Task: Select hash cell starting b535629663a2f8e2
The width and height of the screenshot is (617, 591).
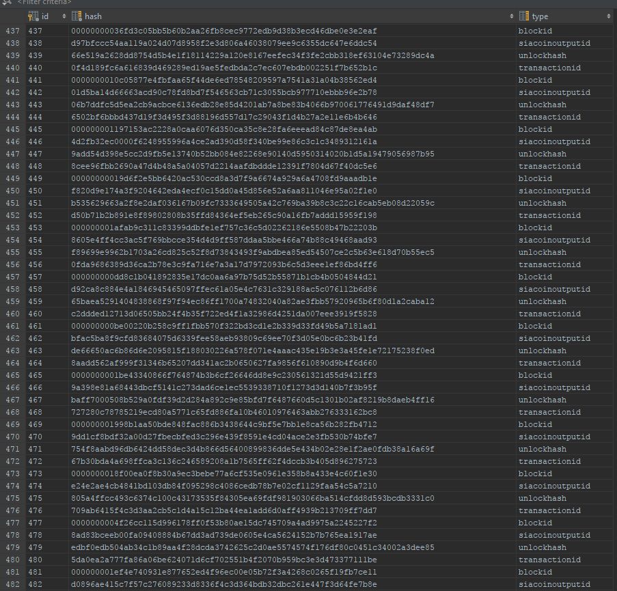Action: [292, 203]
